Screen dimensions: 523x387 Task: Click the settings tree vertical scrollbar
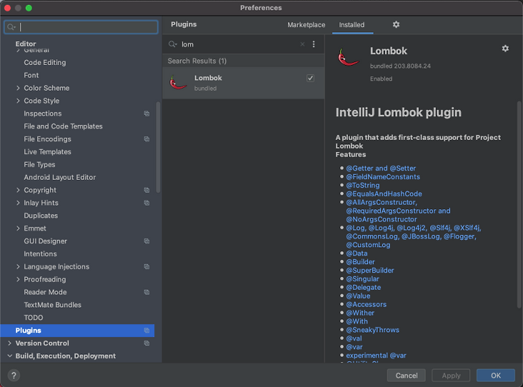click(158, 147)
